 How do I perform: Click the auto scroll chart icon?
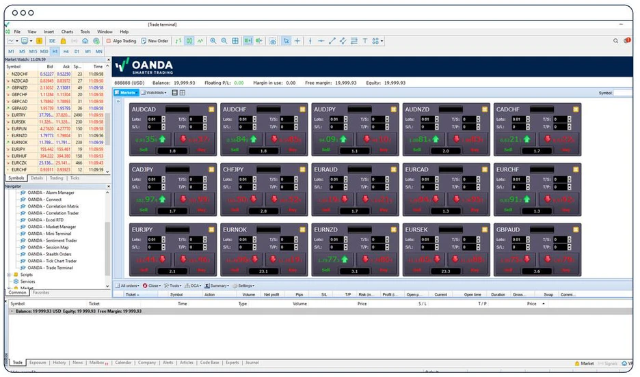point(248,41)
